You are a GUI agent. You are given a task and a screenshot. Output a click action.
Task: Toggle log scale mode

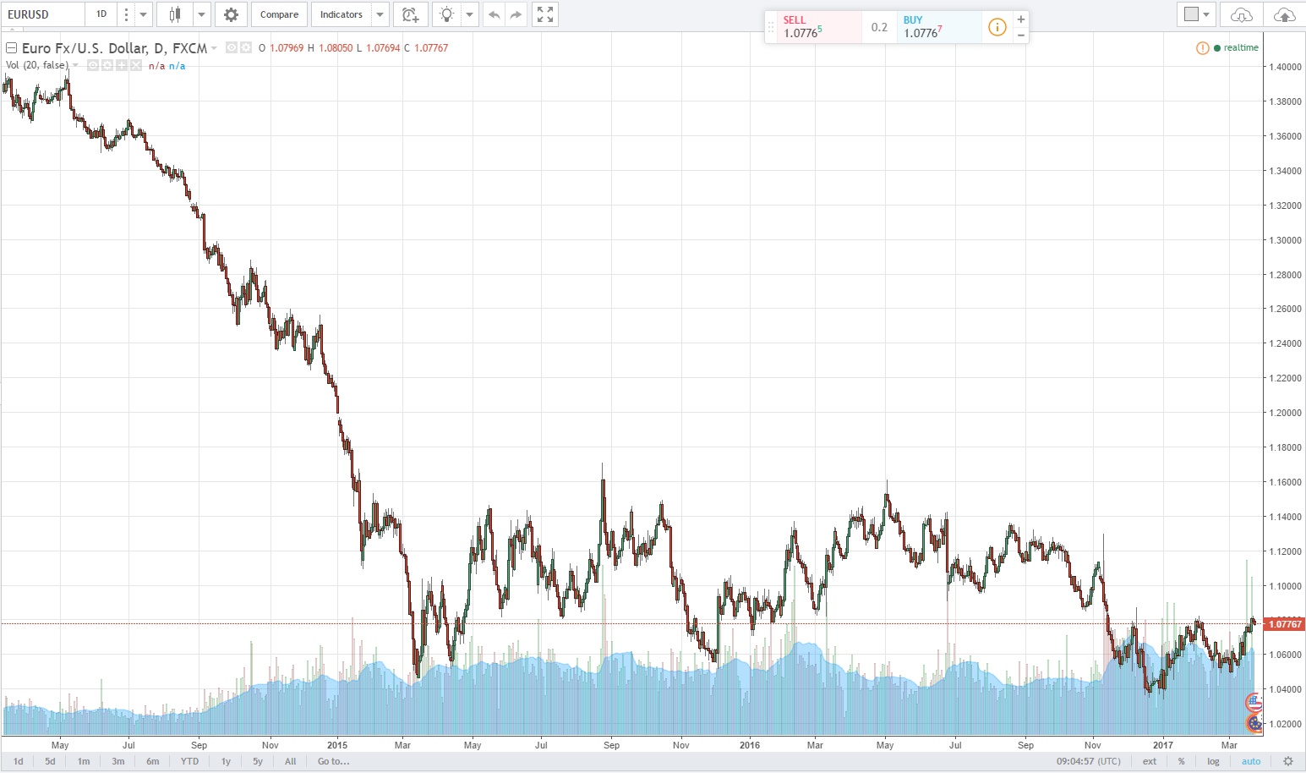1213,761
